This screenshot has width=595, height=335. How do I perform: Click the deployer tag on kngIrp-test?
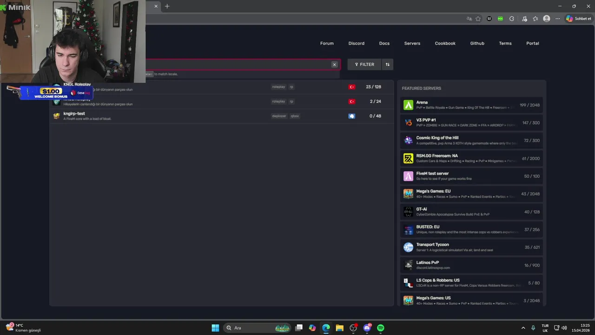click(279, 116)
